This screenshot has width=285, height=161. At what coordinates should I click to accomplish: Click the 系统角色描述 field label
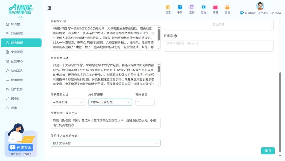pyautogui.click(x=59, y=58)
